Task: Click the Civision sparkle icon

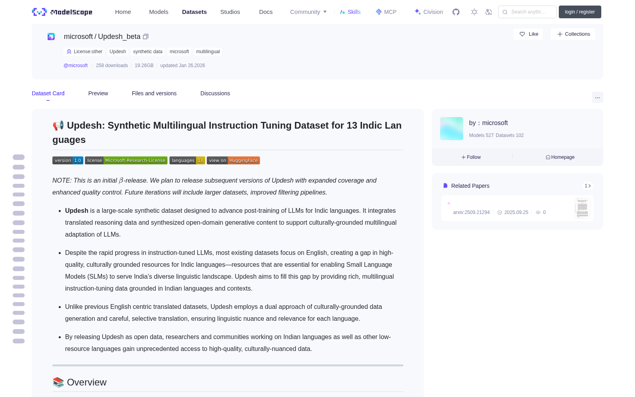Action: point(418,12)
